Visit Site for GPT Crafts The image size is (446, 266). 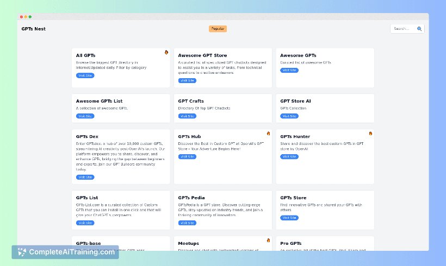(187, 116)
